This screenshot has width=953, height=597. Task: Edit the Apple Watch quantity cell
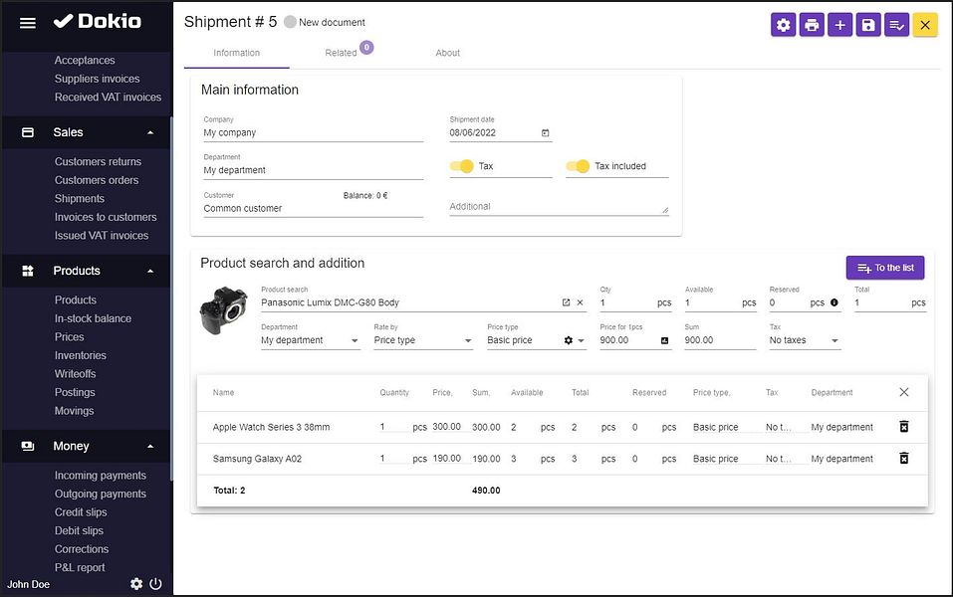pyautogui.click(x=393, y=427)
